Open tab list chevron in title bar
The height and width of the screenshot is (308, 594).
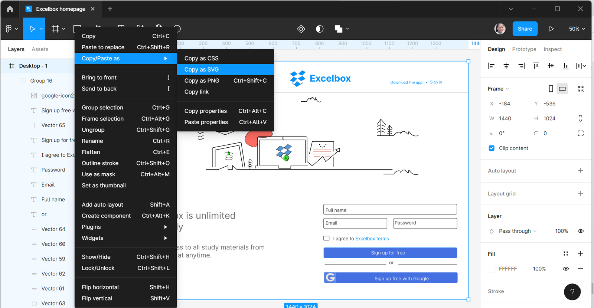click(511, 9)
